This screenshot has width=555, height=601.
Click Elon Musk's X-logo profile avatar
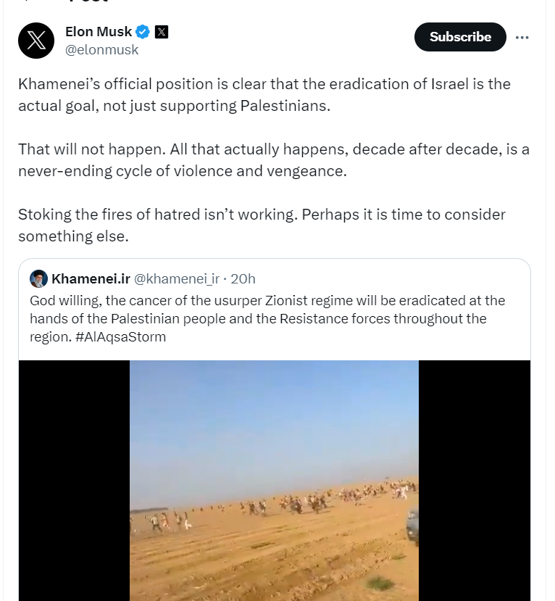36,40
